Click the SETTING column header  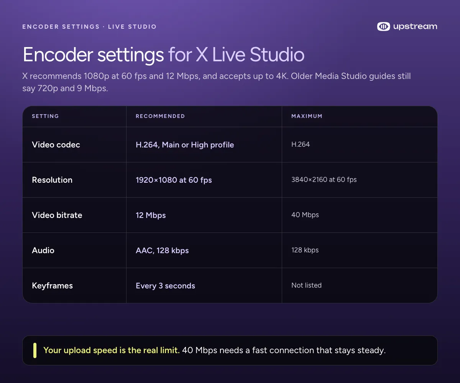45,116
